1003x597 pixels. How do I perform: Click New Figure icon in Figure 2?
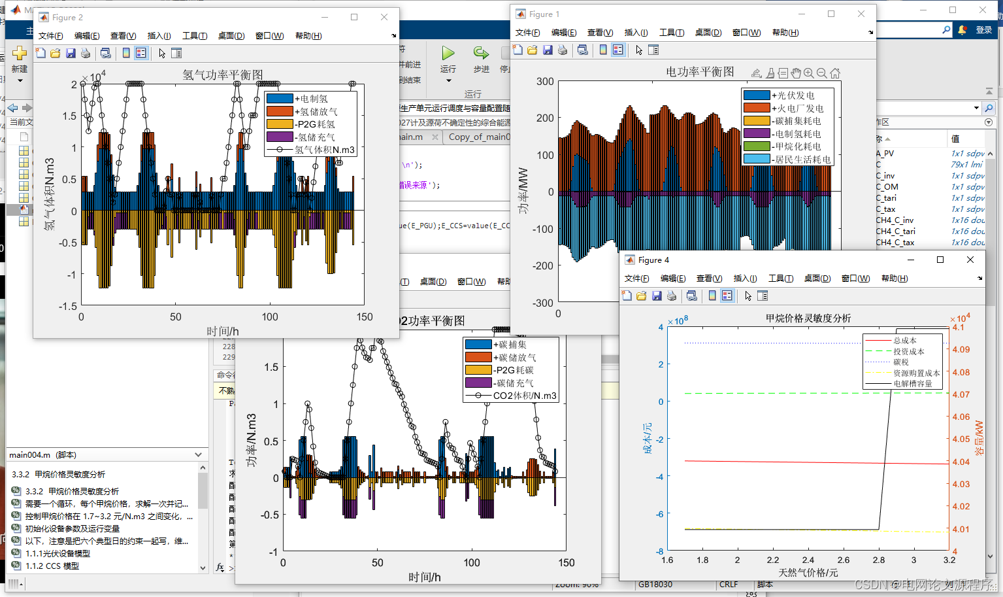click(x=41, y=53)
